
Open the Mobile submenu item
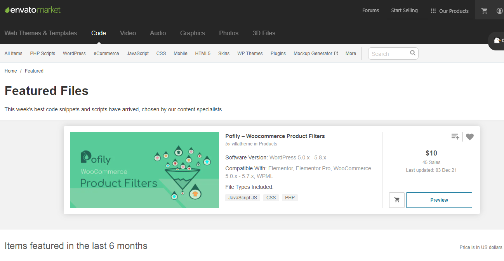(x=181, y=54)
